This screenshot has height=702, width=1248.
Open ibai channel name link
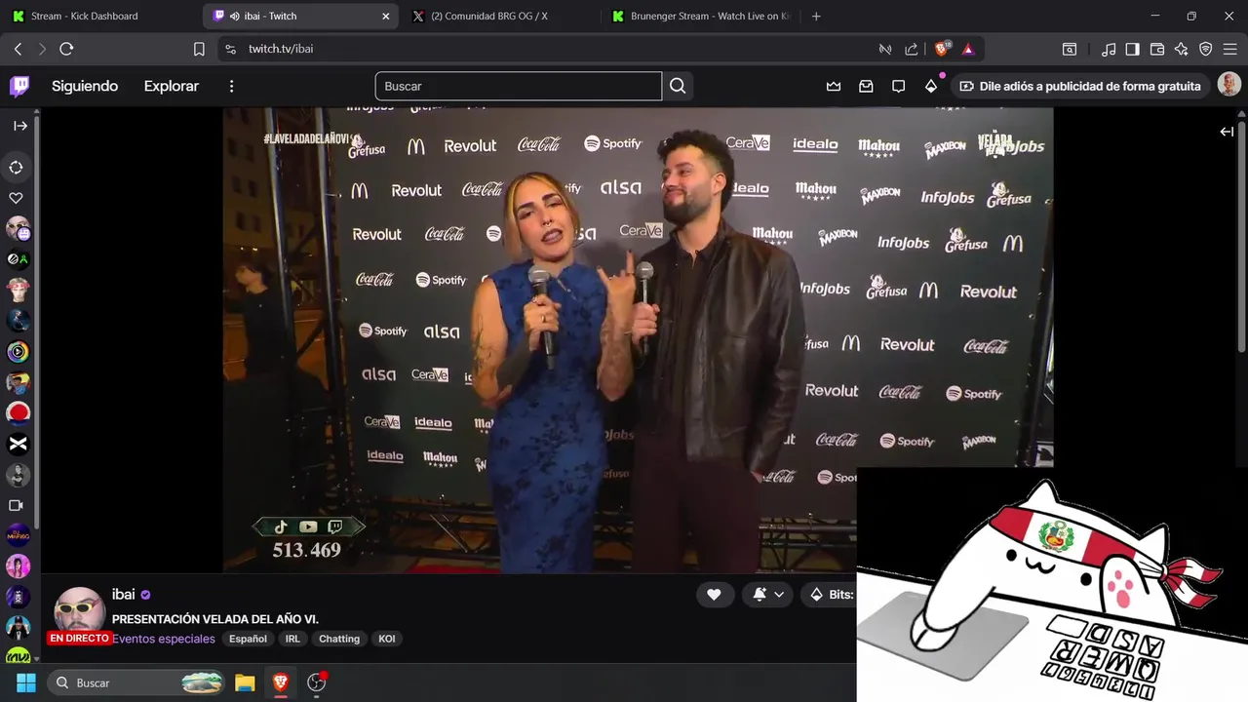(x=123, y=595)
